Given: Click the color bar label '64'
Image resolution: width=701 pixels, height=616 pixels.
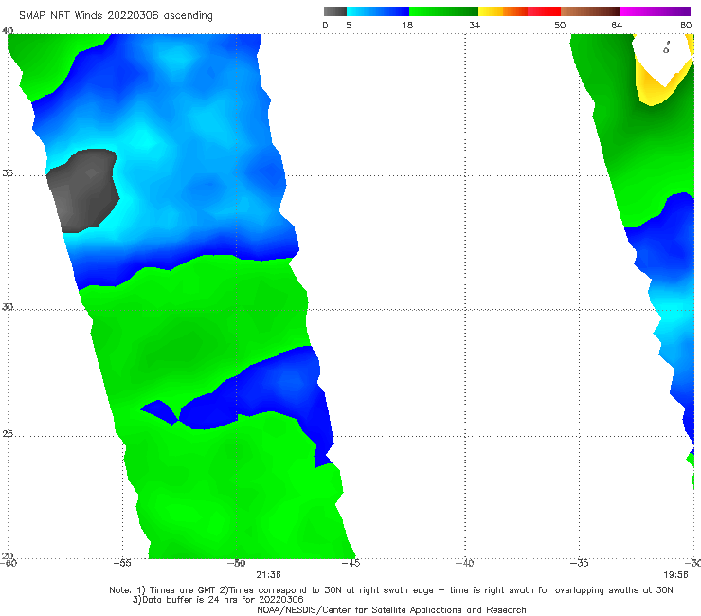Looking at the screenshot, I should (617, 26).
